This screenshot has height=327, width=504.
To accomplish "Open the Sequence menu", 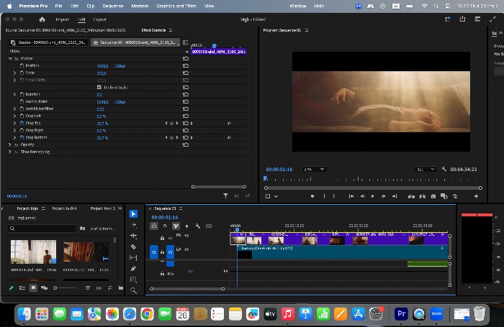I will (113, 6).
